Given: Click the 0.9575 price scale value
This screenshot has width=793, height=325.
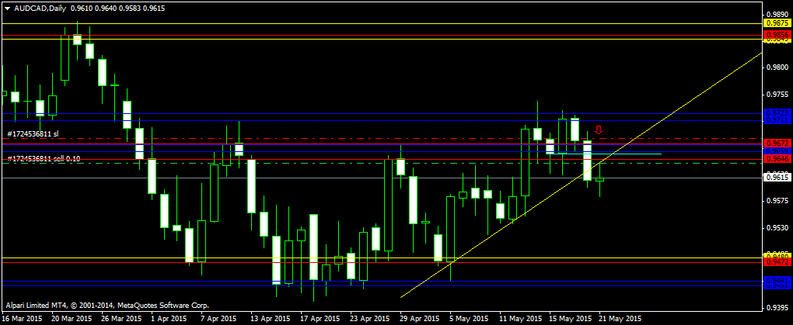Looking at the screenshot, I should tap(777, 201).
